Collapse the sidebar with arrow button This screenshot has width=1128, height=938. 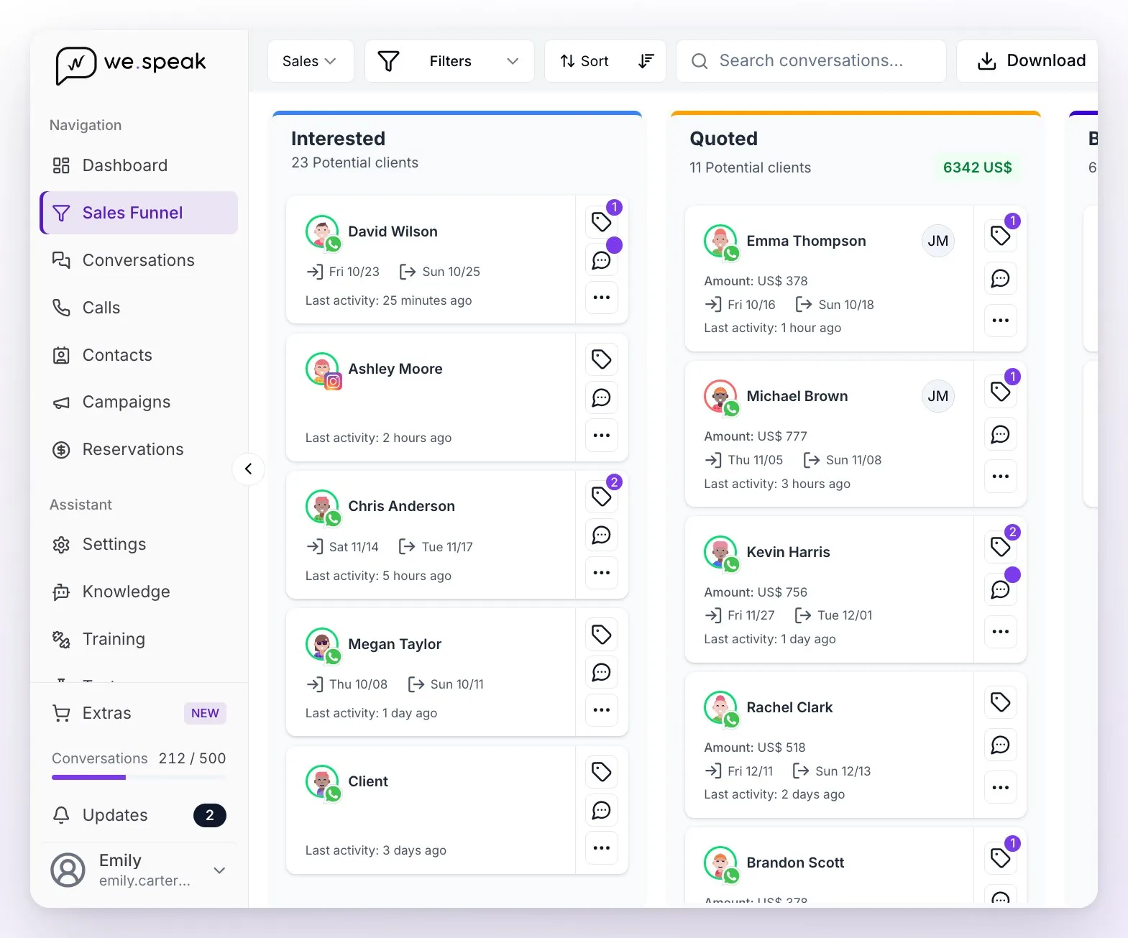[x=249, y=469]
